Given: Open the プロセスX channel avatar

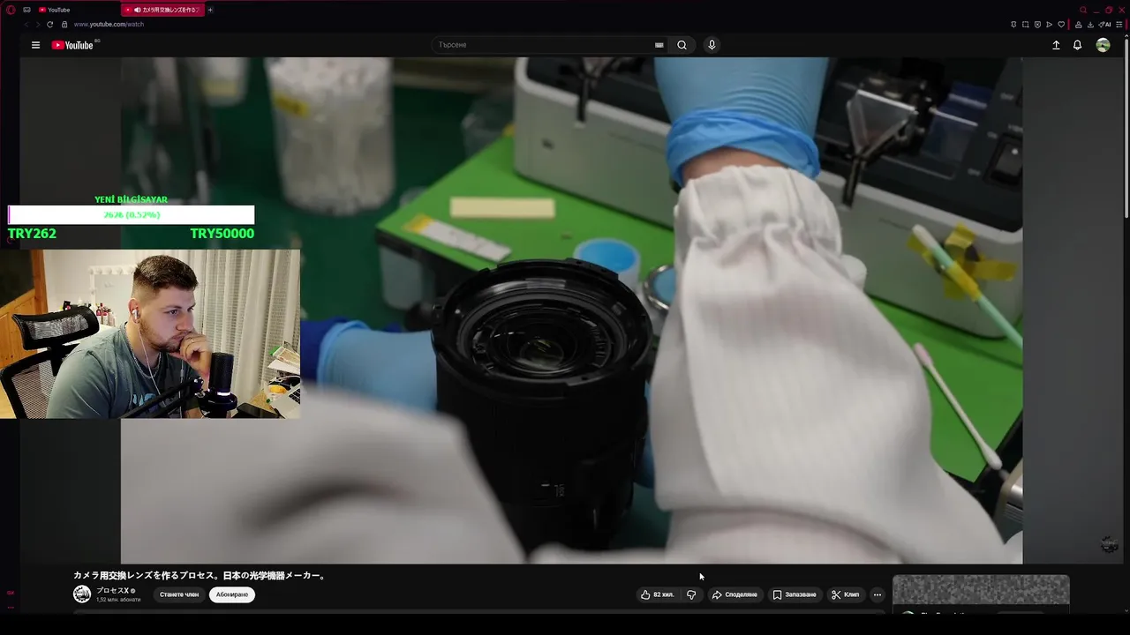Looking at the screenshot, I should coord(82,594).
